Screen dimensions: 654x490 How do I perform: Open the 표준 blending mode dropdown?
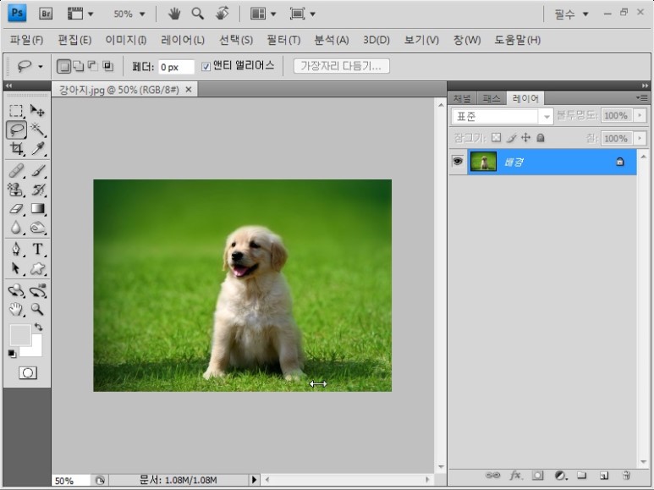[502, 116]
